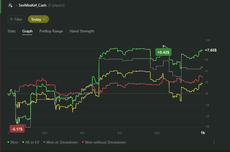The width and height of the screenshot is (230, 152).
Task: Click the player group icon beside SexNbaKef_Cash
Action: click(x=10, y=6)
